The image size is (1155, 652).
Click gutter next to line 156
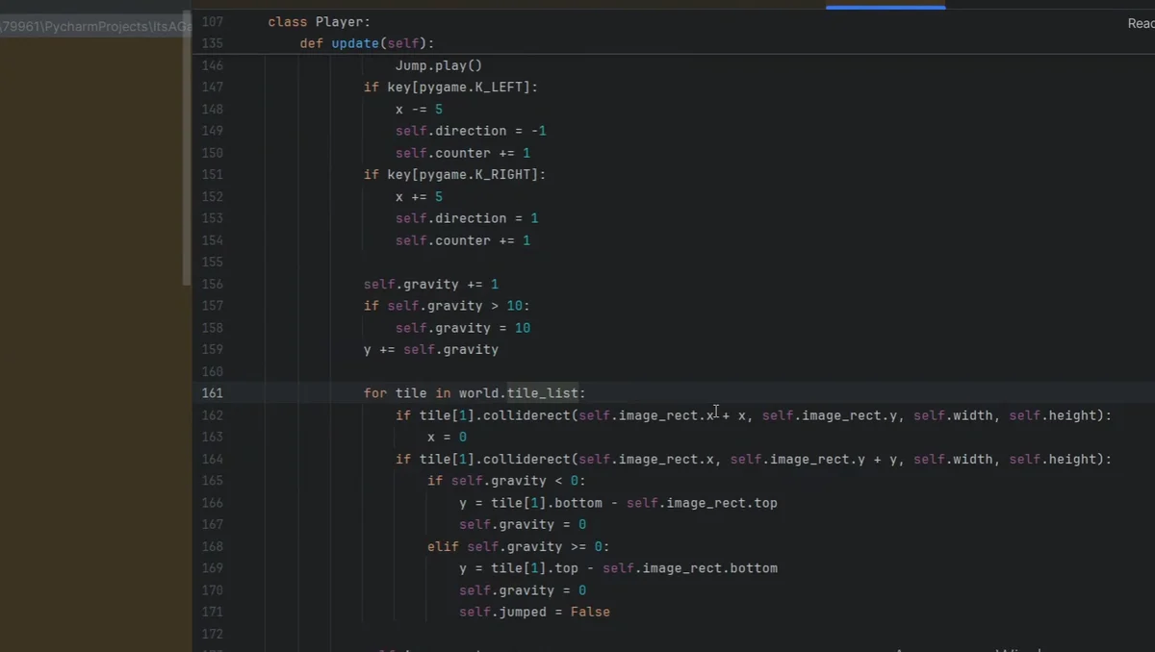[212, 285]
